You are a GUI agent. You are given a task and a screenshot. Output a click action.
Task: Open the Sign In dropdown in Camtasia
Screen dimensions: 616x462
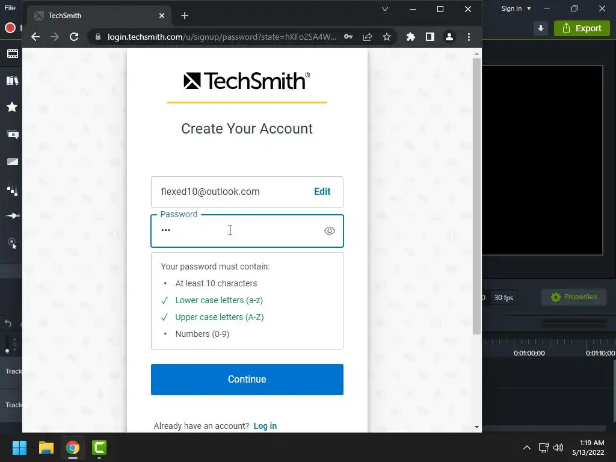point(516,8)
